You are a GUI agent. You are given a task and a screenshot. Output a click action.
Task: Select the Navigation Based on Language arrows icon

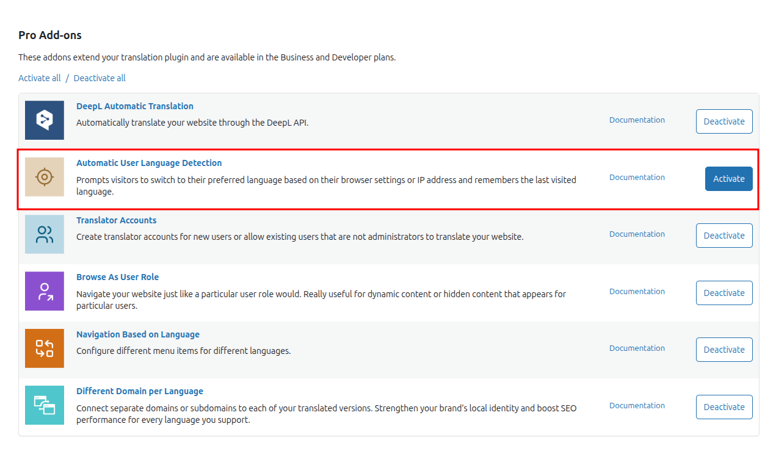tap(44, 348)
